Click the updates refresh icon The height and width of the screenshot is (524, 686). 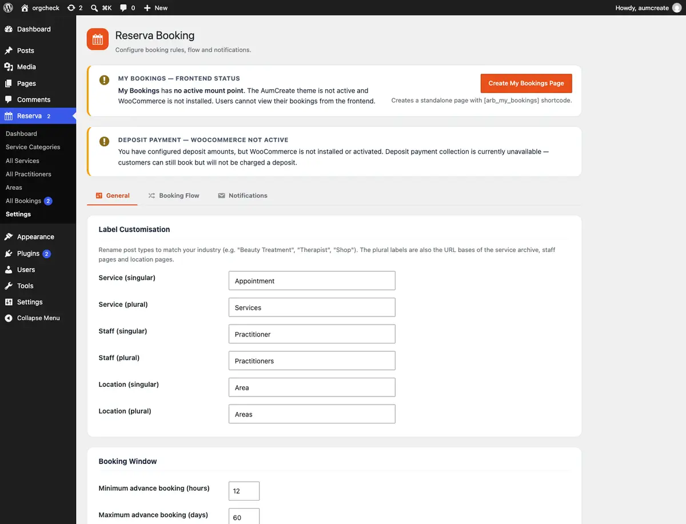[71, 8]
